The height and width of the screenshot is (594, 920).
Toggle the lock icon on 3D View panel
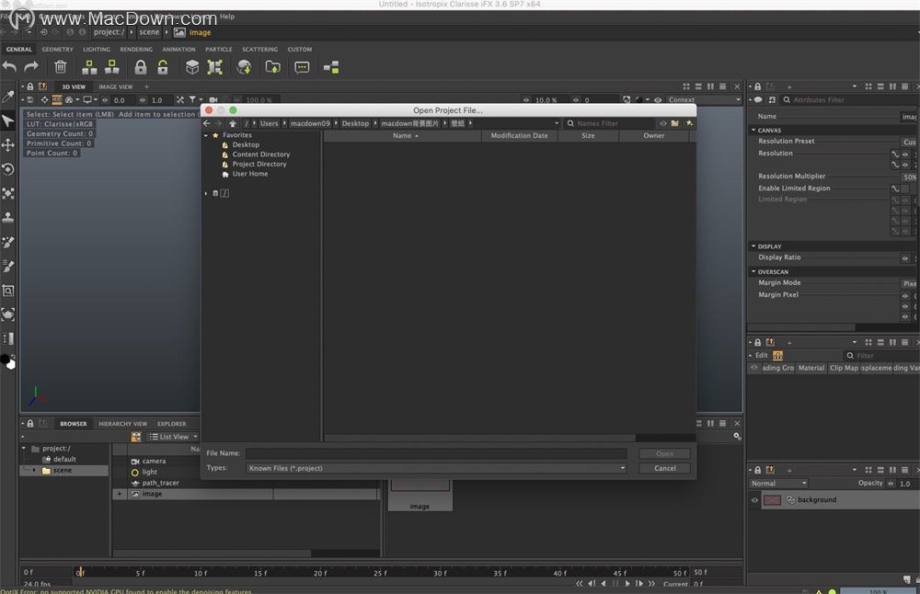click(30, 86)
